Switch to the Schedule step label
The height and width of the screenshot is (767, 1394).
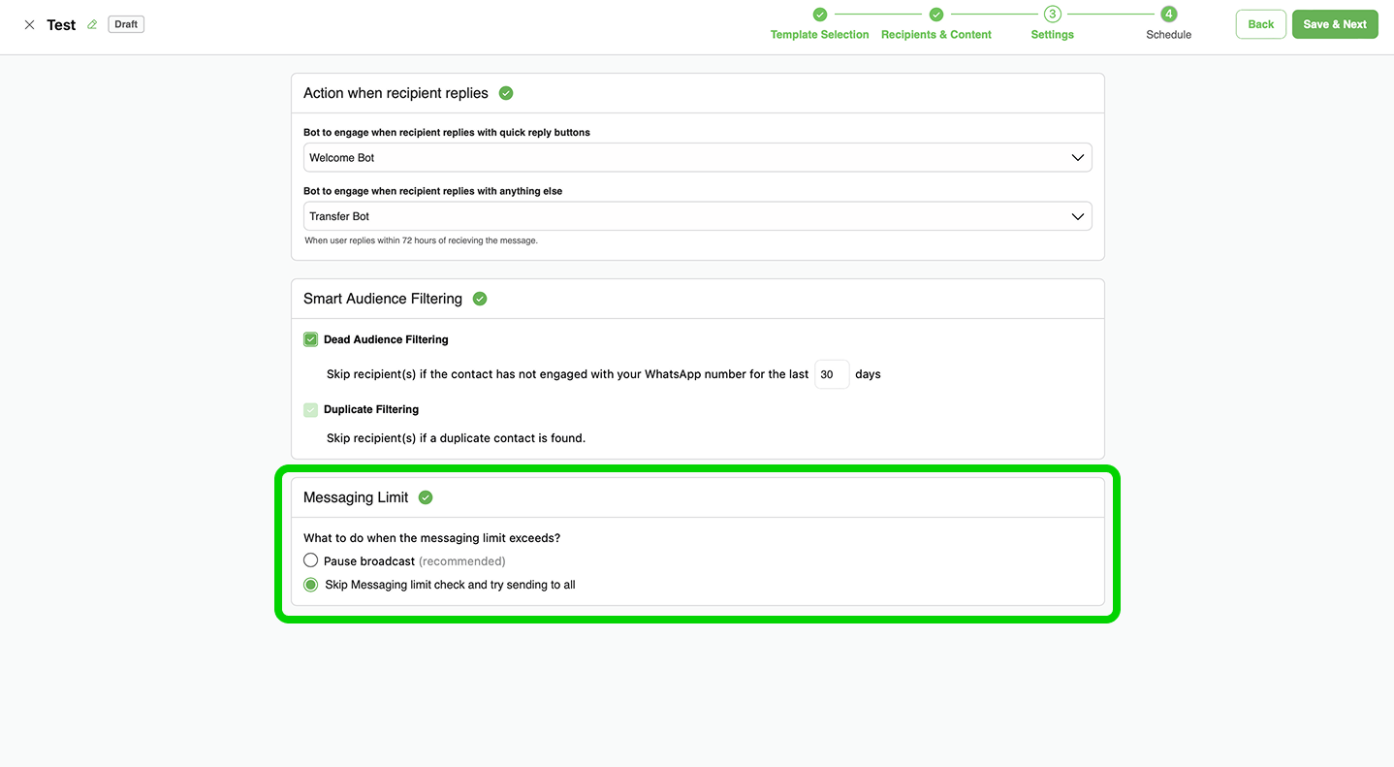click(x=1168, y=35)
